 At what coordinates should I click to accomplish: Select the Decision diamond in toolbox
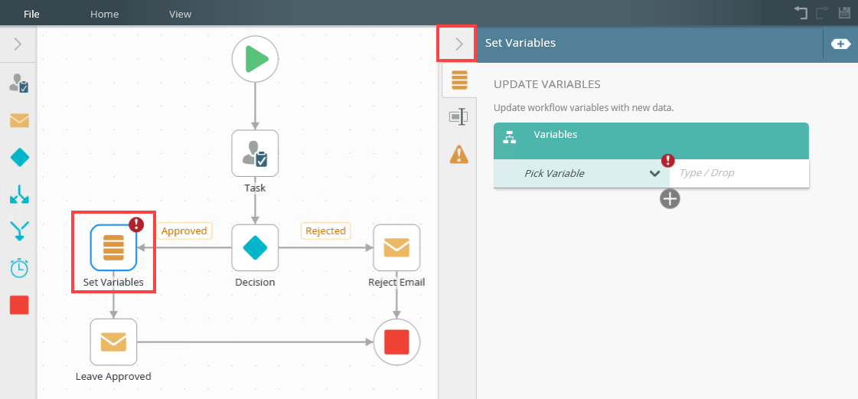coord(19,159)
